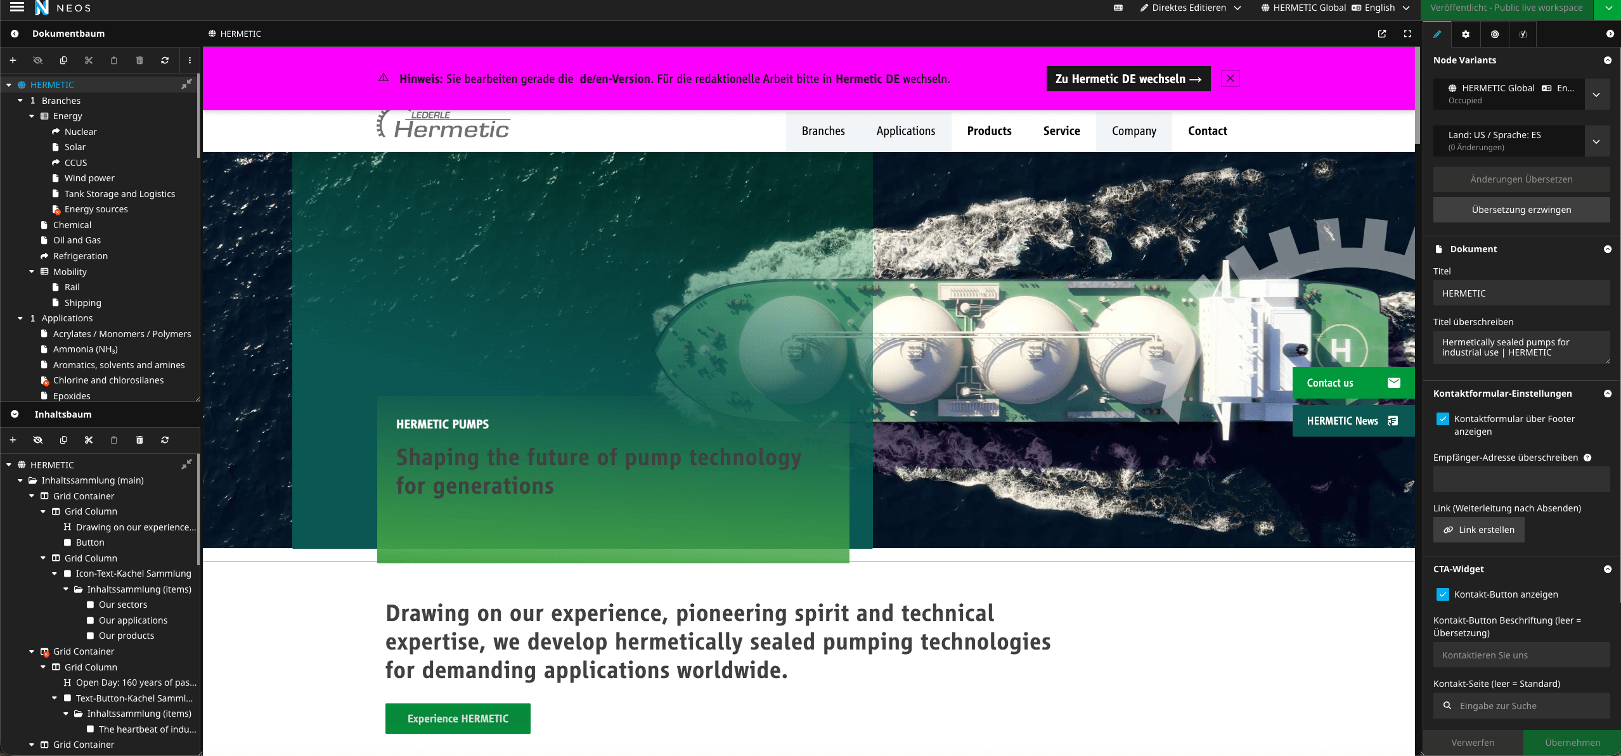Switch to the gear settings inspector tab
Viewport: 1621px width, 756px height.
1466,34
